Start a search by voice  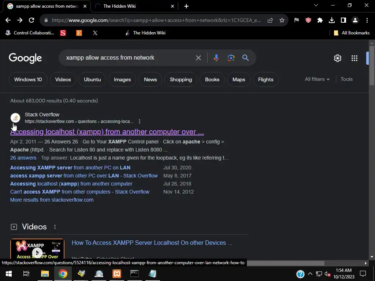[x=216, y=58]
